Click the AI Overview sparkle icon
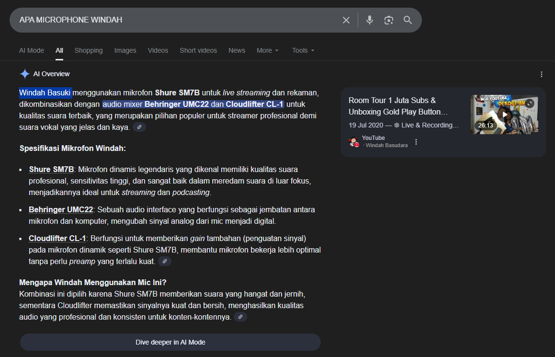 point(25,74)
